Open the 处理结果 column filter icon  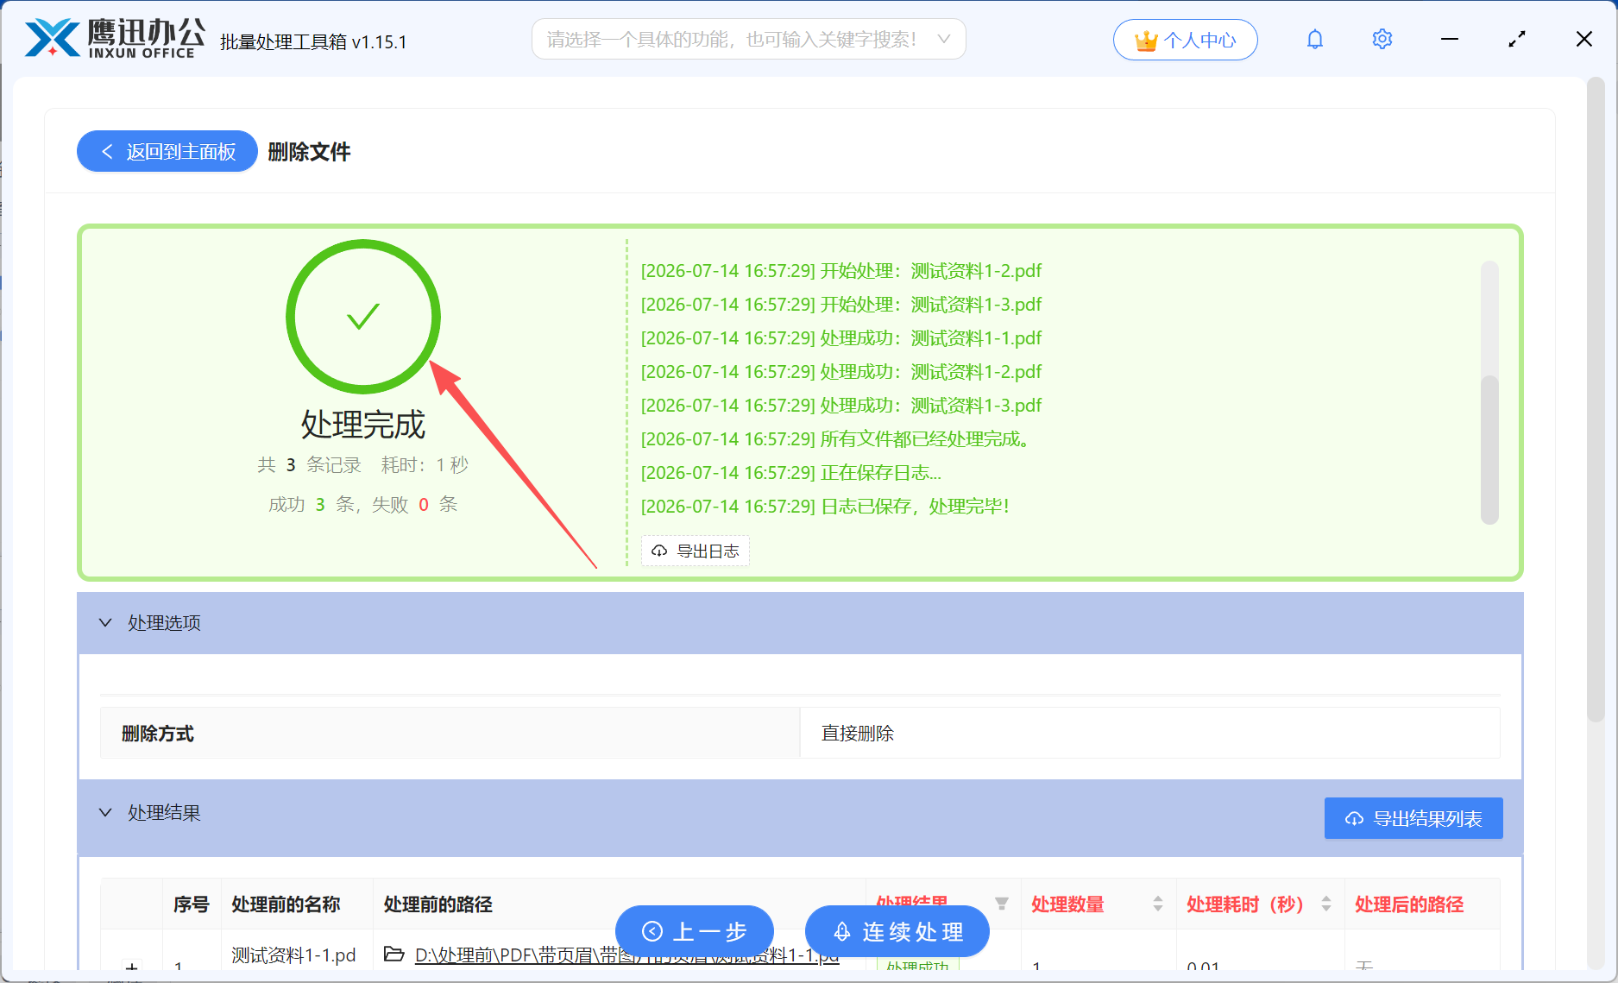coord(1001,904)
